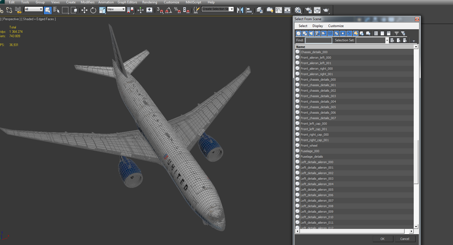Open the Rendering menu

click(150, 2)
